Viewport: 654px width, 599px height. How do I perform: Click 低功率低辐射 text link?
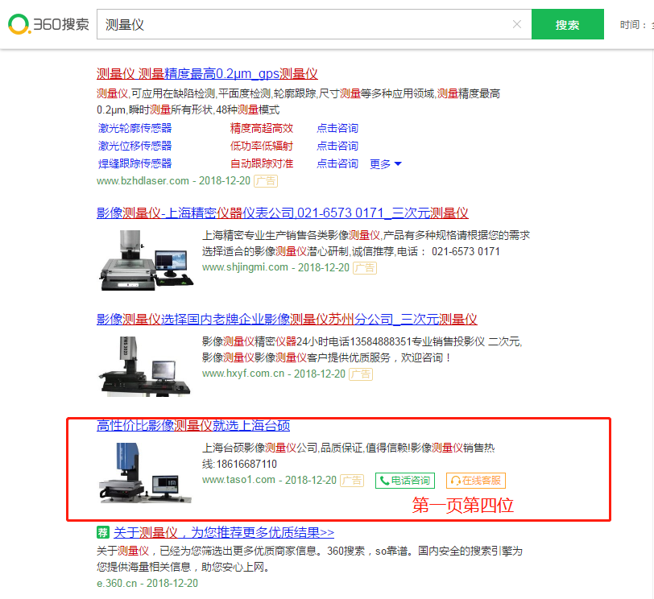262,146
